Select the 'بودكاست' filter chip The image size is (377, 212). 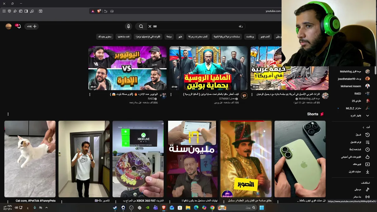coord(250,37)
